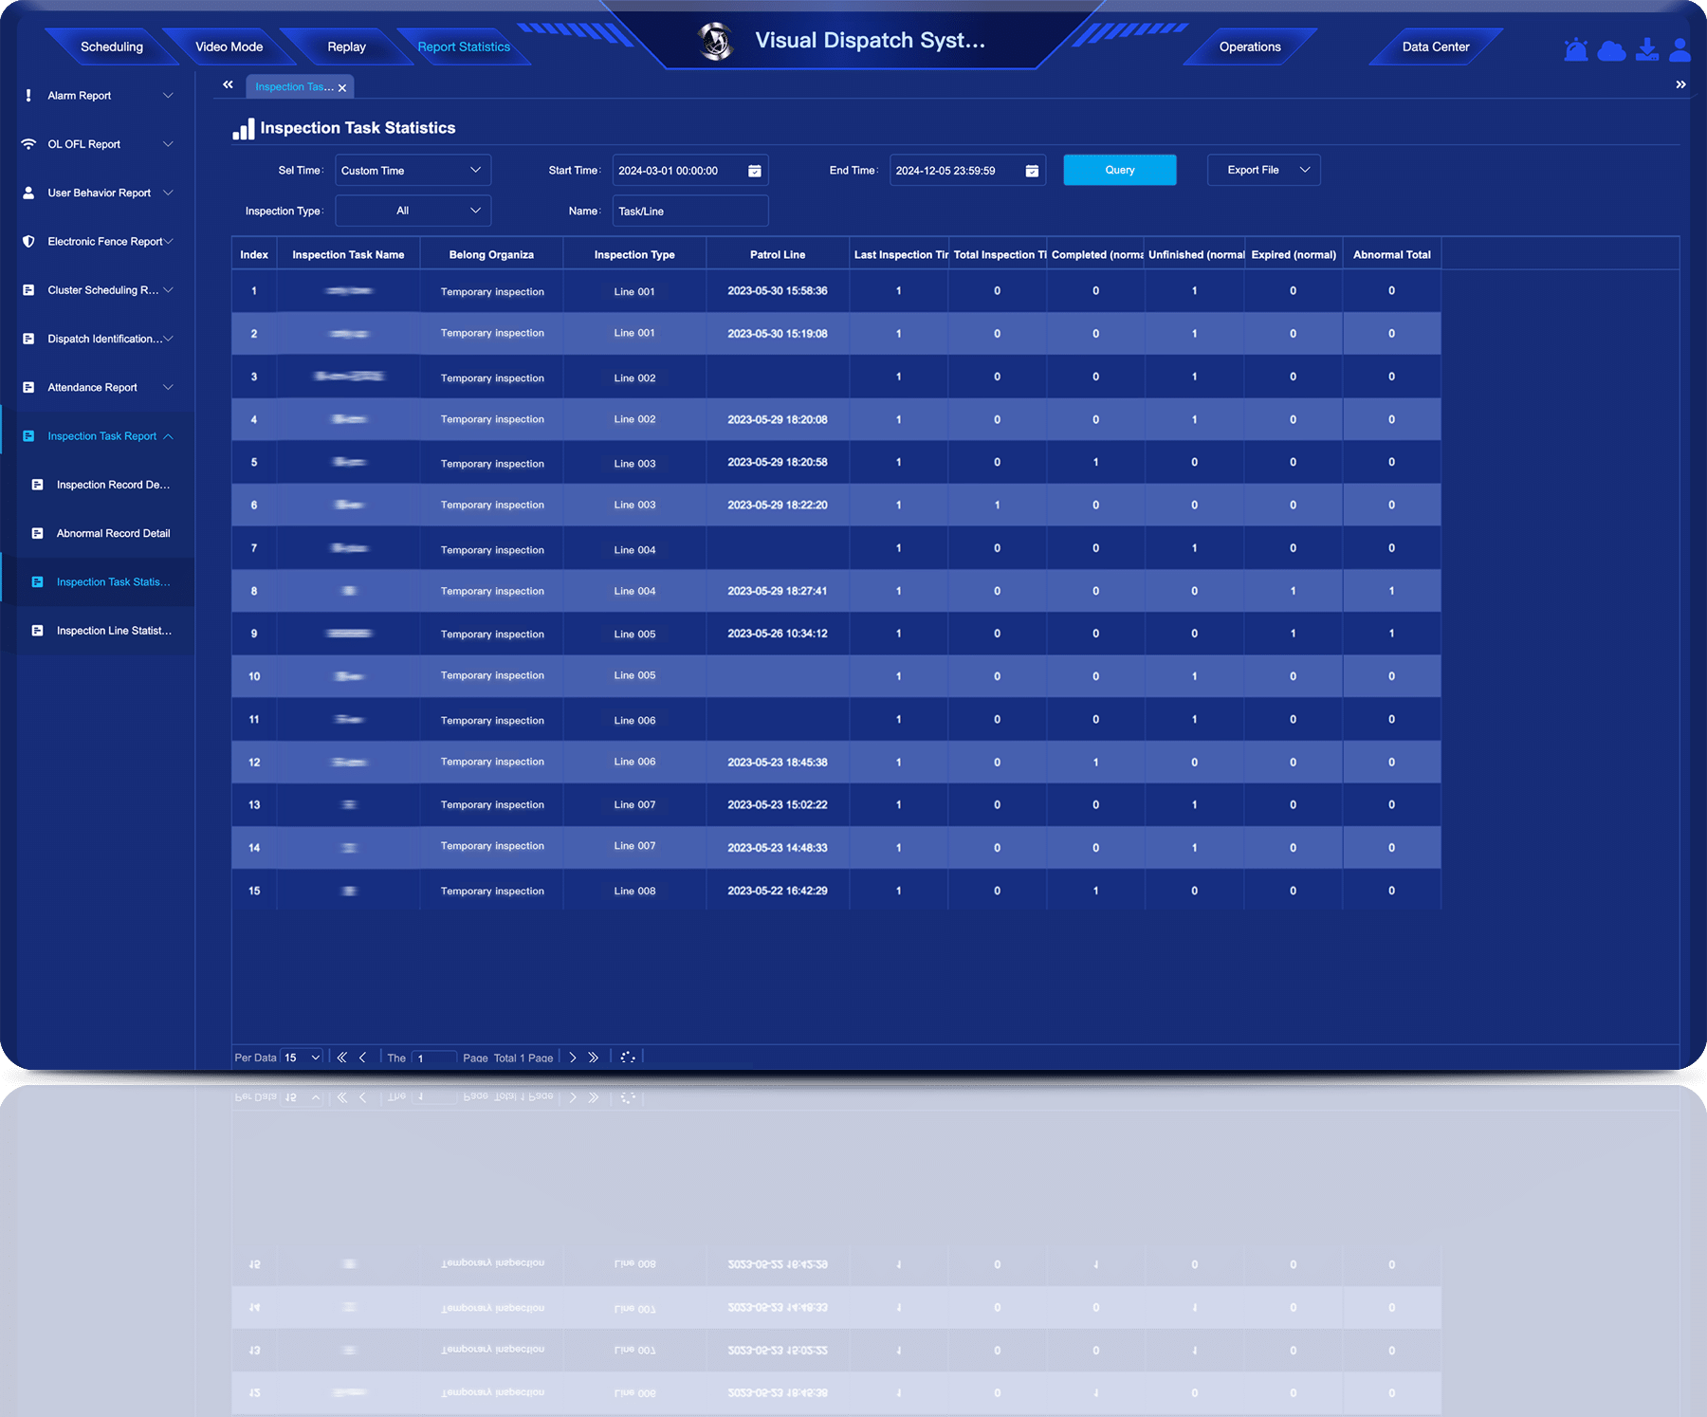
Task: Open the user profile icon at top right
Action: pyautogui.click(x=1680, y=49)
